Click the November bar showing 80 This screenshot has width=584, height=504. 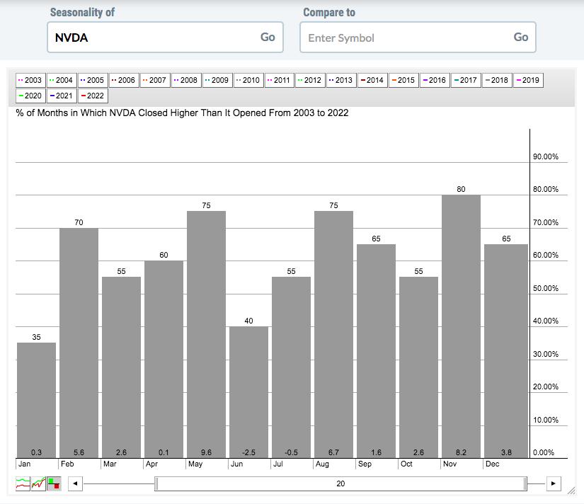[461, 326]
